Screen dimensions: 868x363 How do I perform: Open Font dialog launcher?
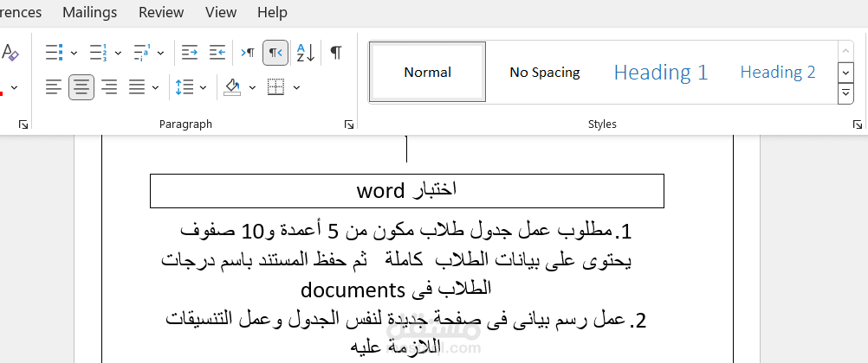coord(23,124)
